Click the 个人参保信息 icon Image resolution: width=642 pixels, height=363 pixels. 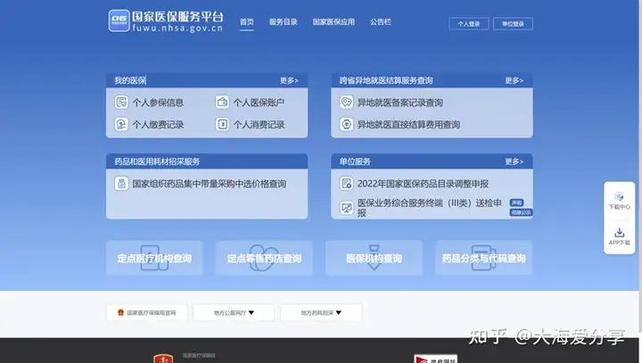tap(121, 102)
